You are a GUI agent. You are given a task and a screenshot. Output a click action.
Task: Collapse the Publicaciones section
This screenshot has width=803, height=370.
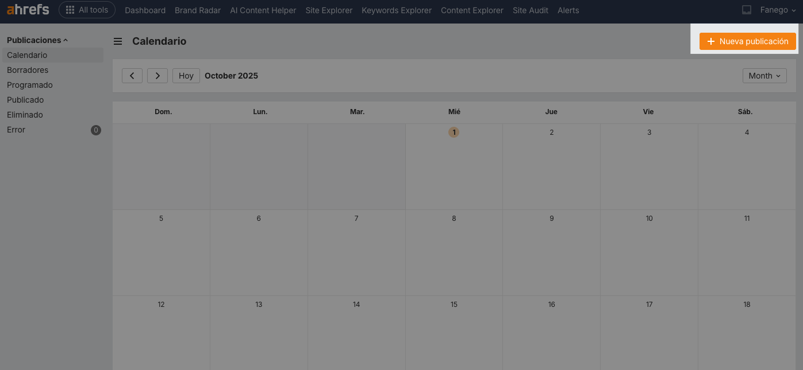[x=37, y=40]
